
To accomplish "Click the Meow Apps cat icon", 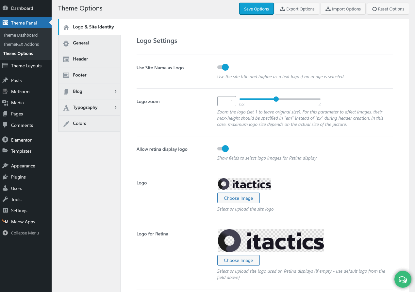I will (5, 222).
